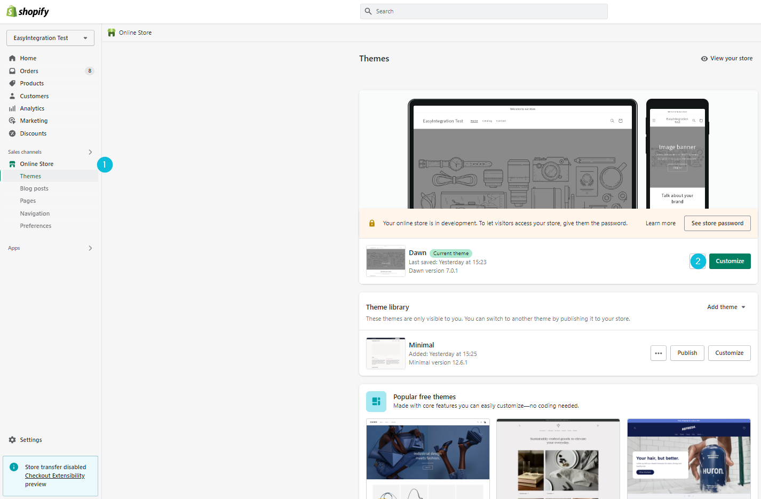This screenshot has height=499, width=761.
Task: Open the Checkout Extensibility link
Action: tap(55, 476)
